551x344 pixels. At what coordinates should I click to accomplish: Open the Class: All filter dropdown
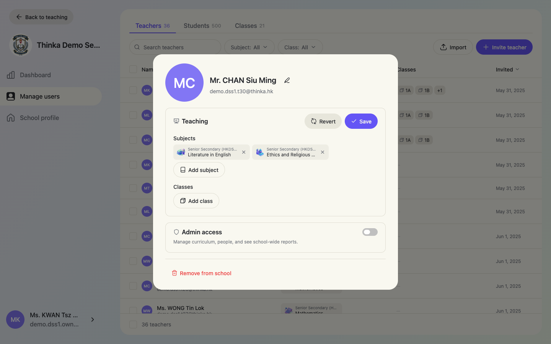300,47
